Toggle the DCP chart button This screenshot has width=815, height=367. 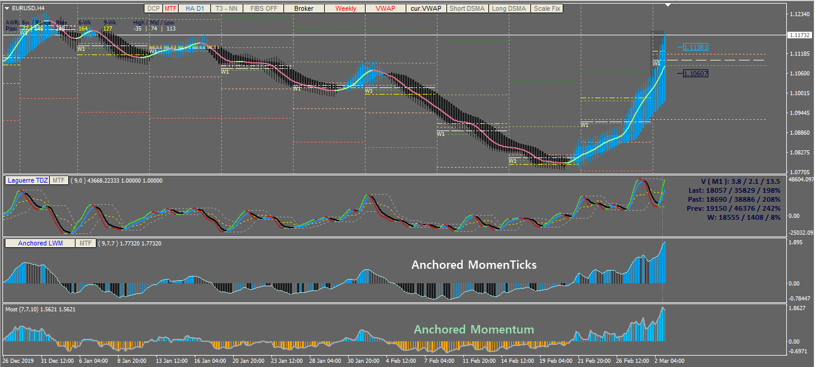coord(153,8)
